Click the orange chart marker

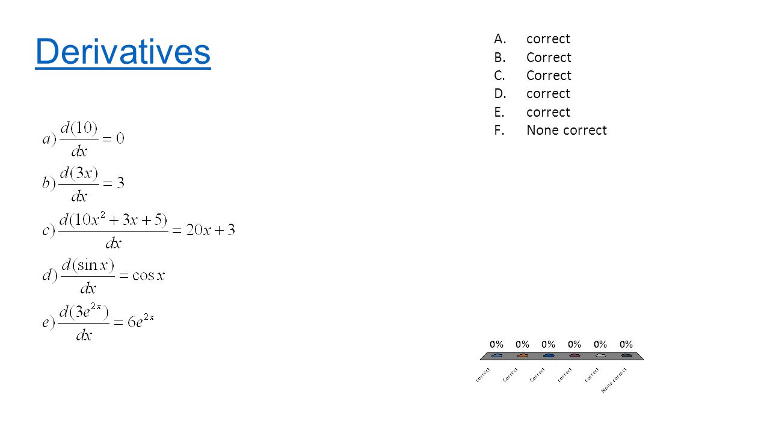tap(522, 355)
